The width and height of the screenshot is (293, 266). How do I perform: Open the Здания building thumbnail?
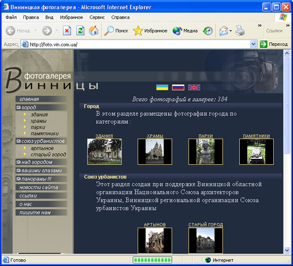[104, 151]
